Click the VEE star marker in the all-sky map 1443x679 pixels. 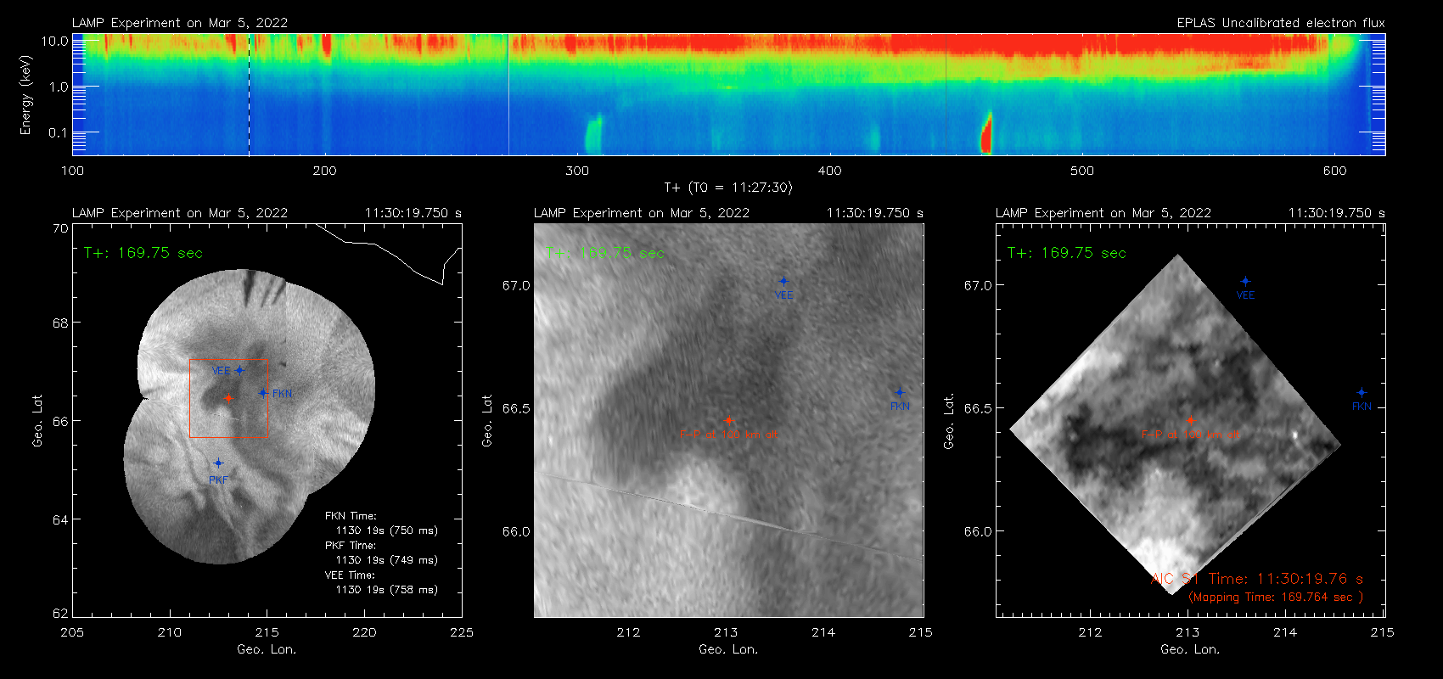pyautogui.click(x=240, y=370)
